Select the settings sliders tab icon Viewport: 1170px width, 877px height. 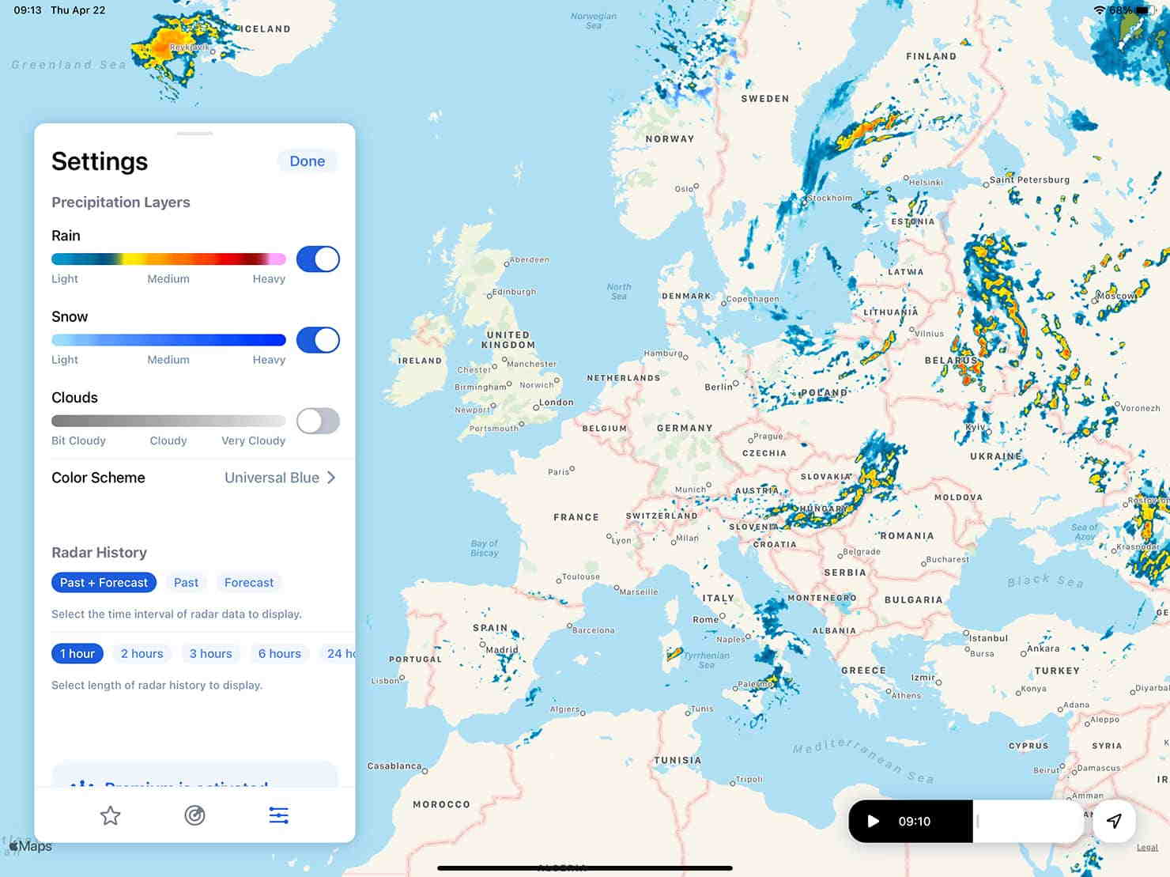point(278,815)
